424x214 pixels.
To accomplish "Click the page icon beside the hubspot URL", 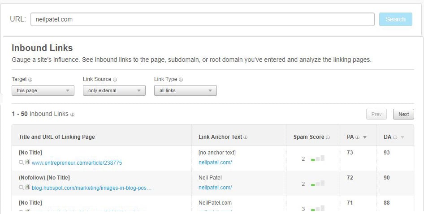I will tap(28, 187).
